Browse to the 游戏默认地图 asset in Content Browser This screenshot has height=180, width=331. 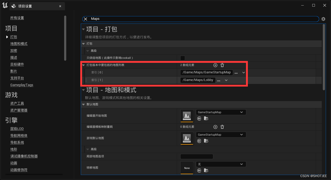[206, 141]
